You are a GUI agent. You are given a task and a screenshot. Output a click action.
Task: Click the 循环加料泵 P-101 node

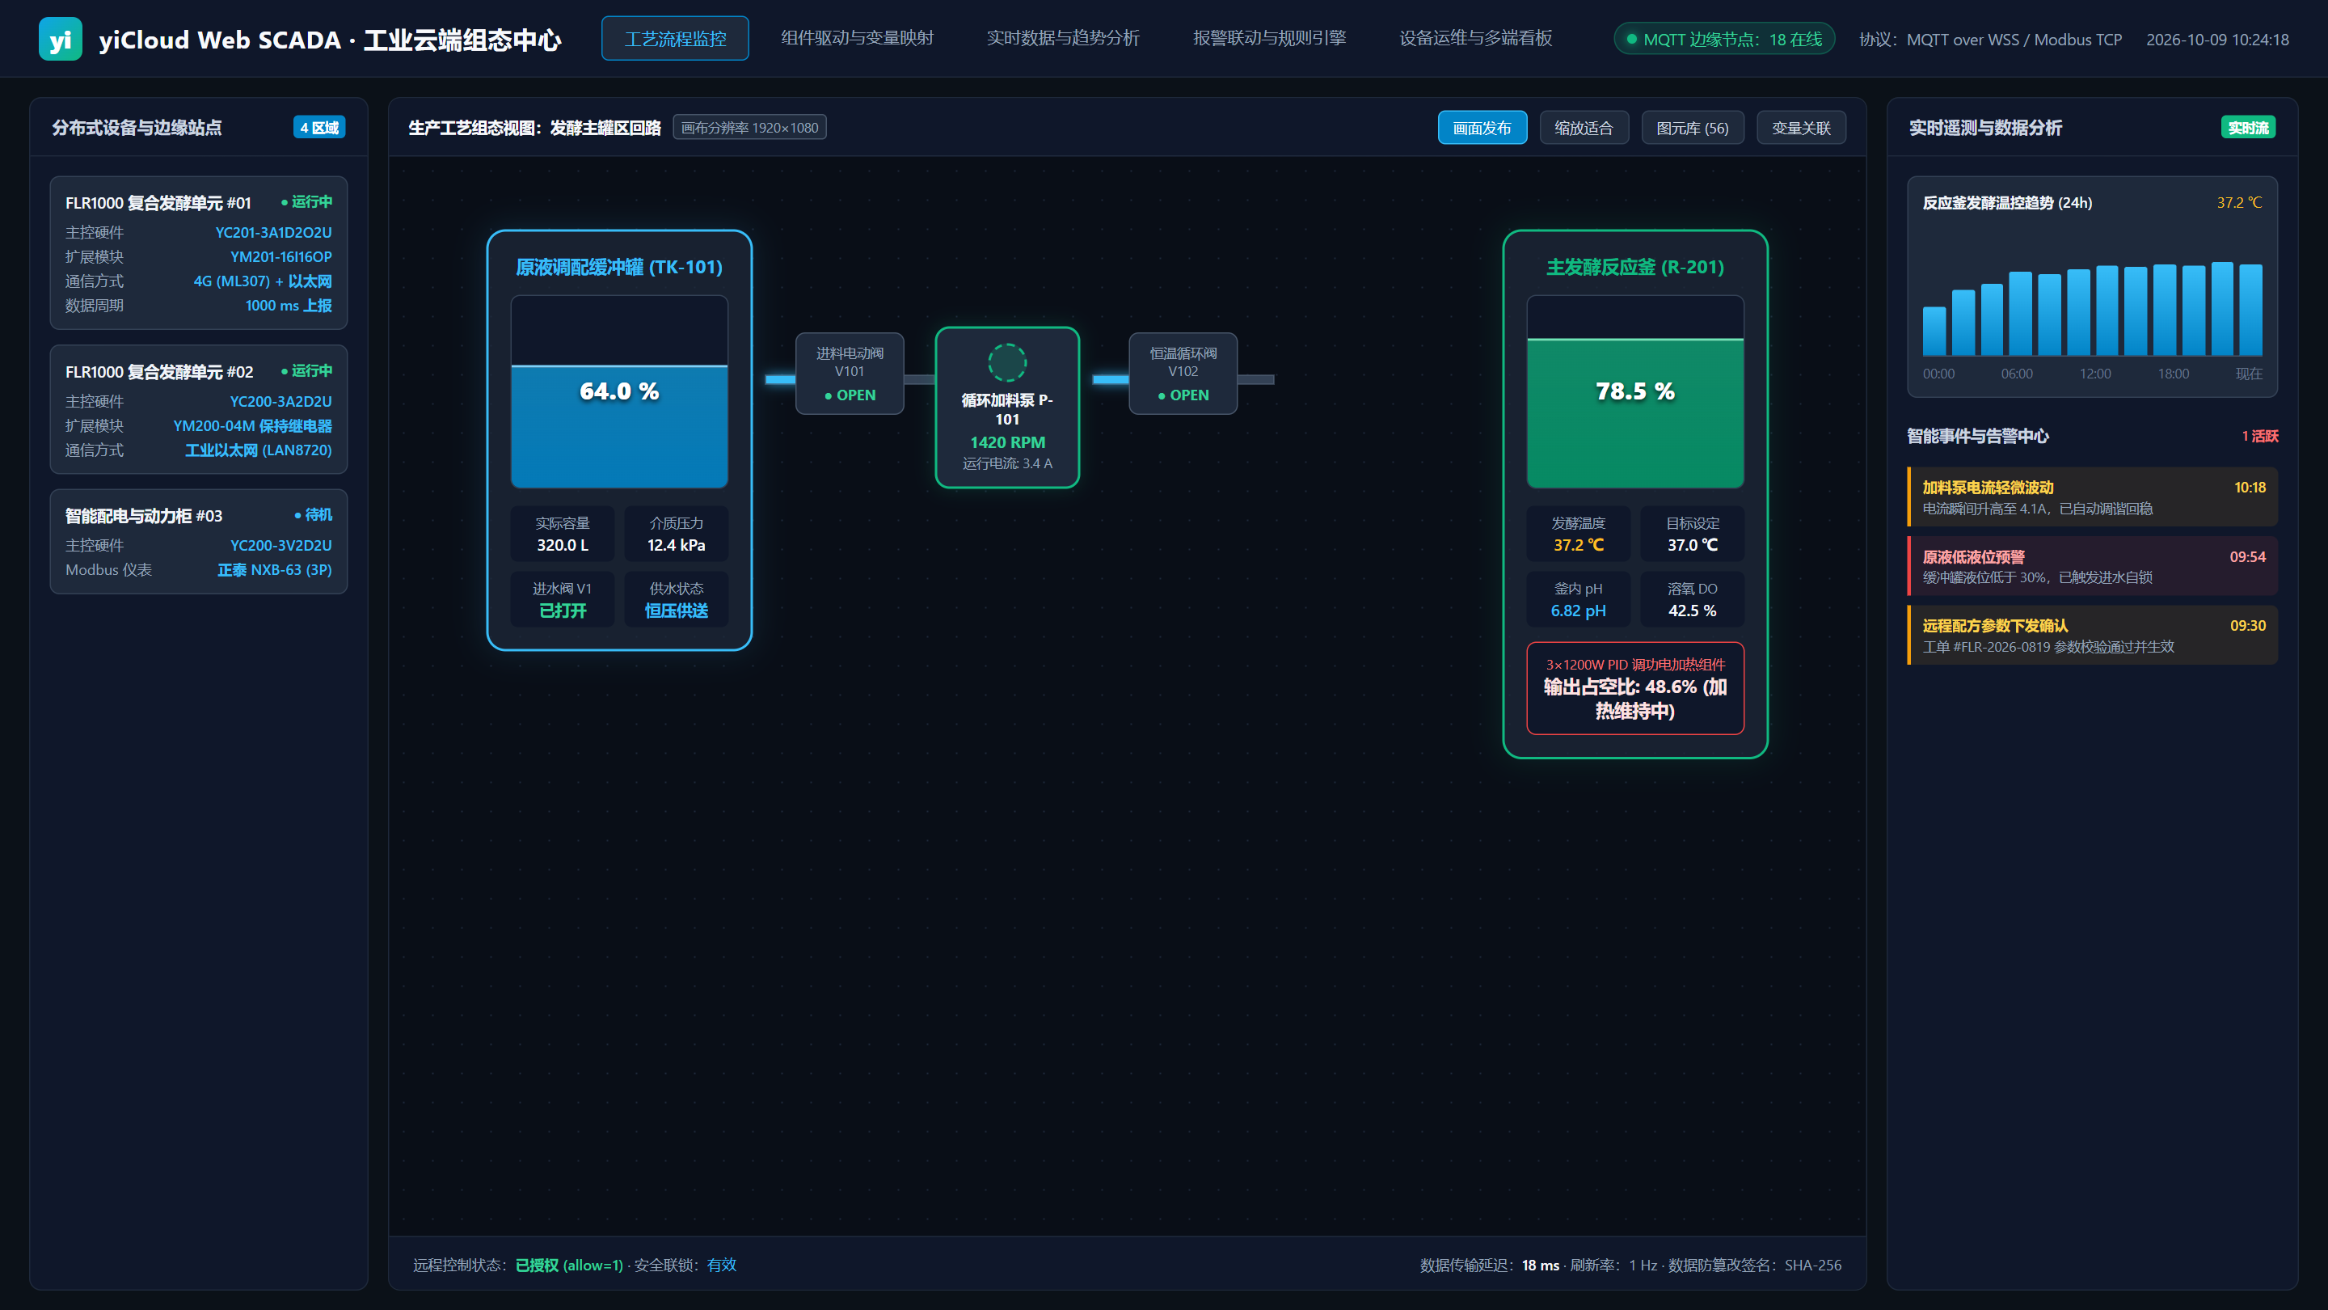pyautogui.click(x=1006, y=408)
